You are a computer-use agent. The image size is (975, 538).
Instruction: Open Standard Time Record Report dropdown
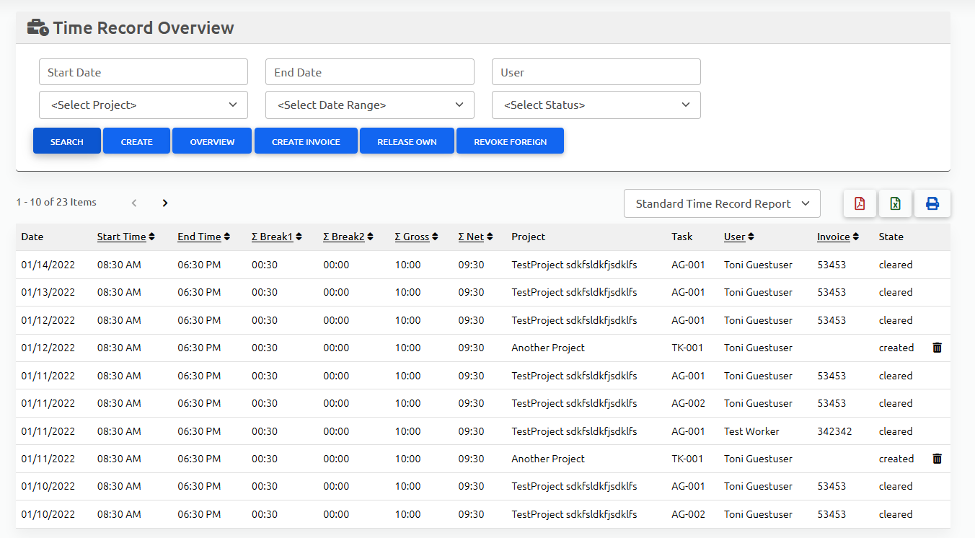[x=722, y=204]
